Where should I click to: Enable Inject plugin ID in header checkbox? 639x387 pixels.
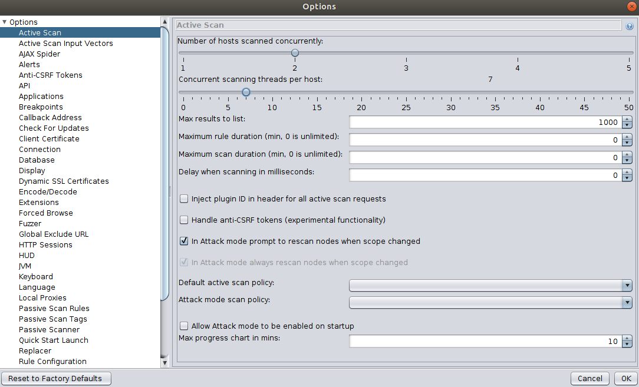click(x=184, y=199)
